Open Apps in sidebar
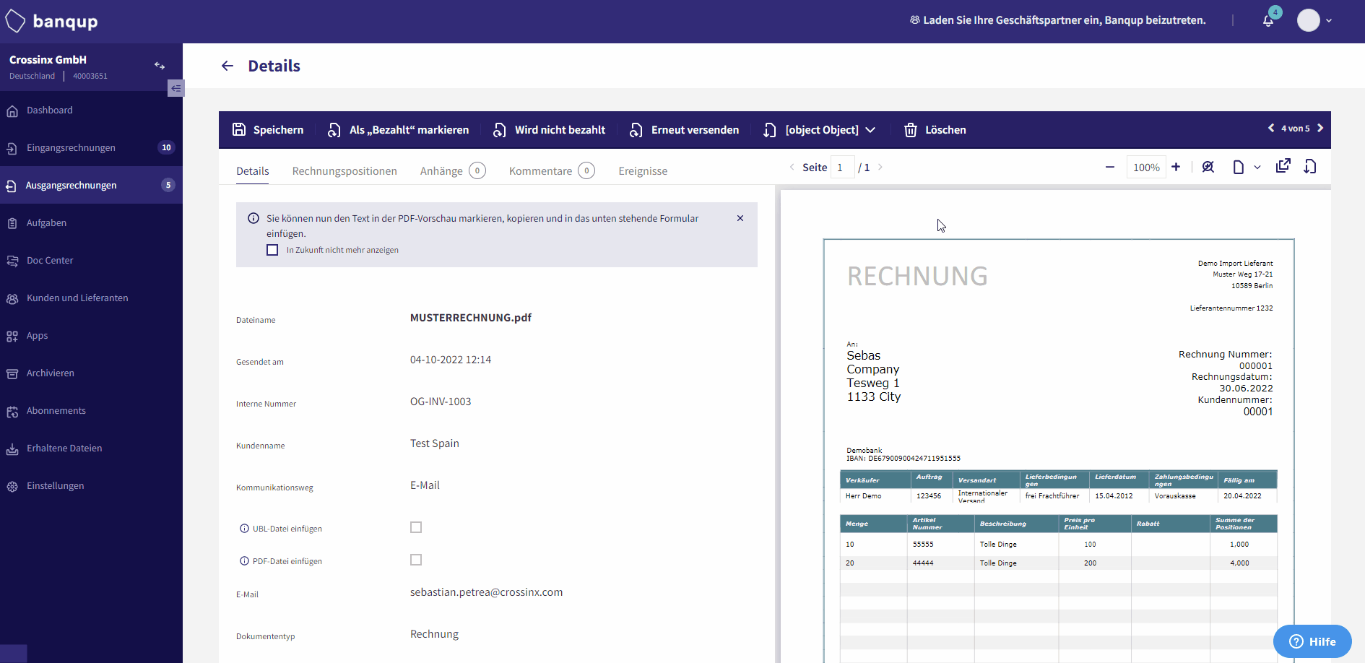The image size is (1365, 663). [x=91, y=336]
